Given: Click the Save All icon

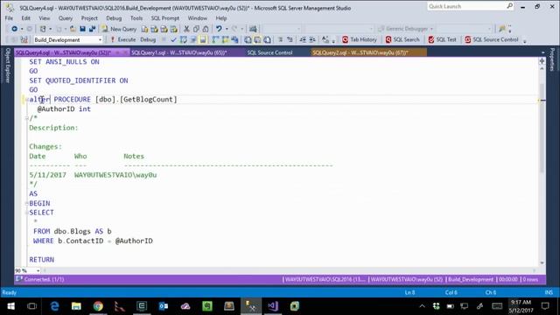Looking at the screenshot, I should pyautogui.click(x=92, y=29).
